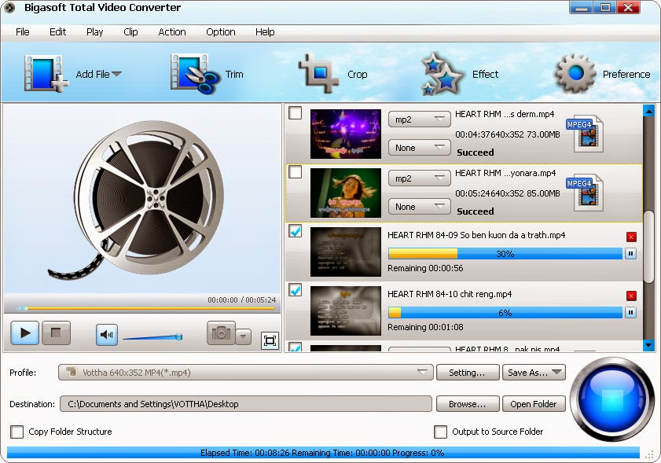Toggle full screen preview icon

click(x=270, y=340)
